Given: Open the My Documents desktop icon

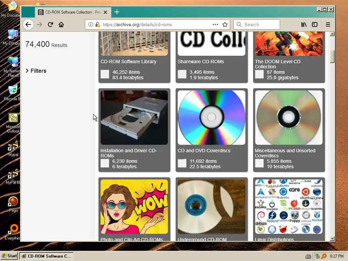Looking at the screenshot, I should pos(11,9).
